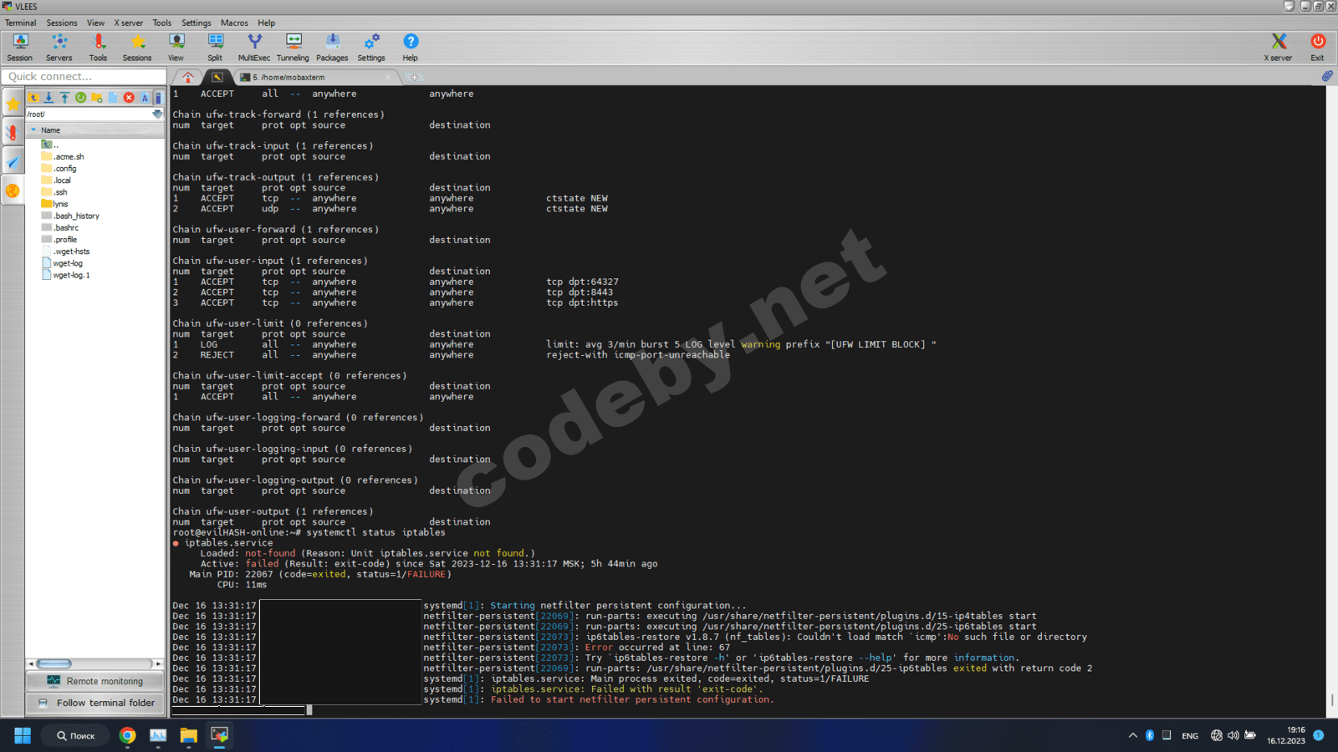
Task: Open the MultiExec toolbar icon
Action: (254, 47)
